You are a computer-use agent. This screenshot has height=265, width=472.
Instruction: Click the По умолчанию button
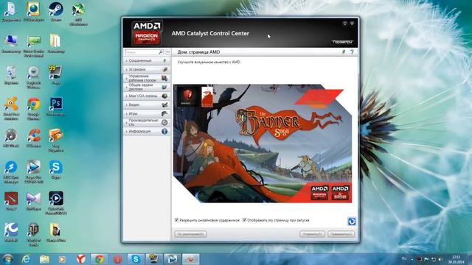(190, 234)
